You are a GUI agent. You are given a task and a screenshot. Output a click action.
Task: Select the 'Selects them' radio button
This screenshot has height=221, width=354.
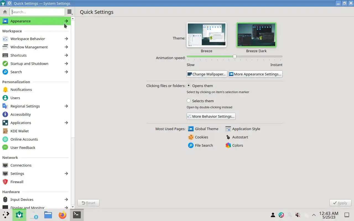click(x=189, y=101)
